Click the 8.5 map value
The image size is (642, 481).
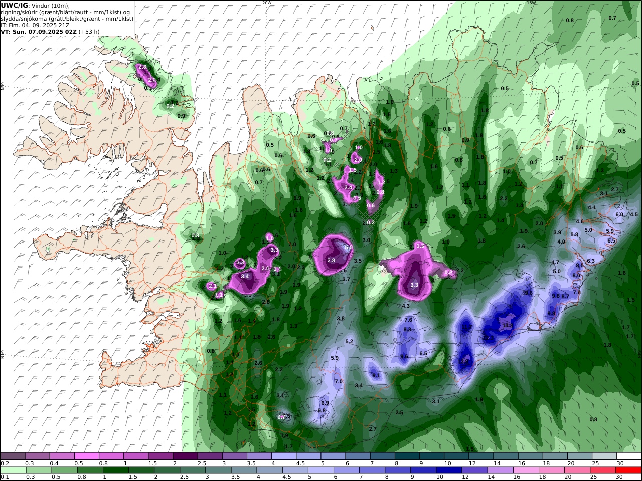coord(580,265)
